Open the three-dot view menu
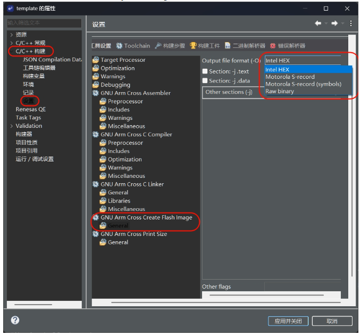The image size is (360, 335). (351, 23)
